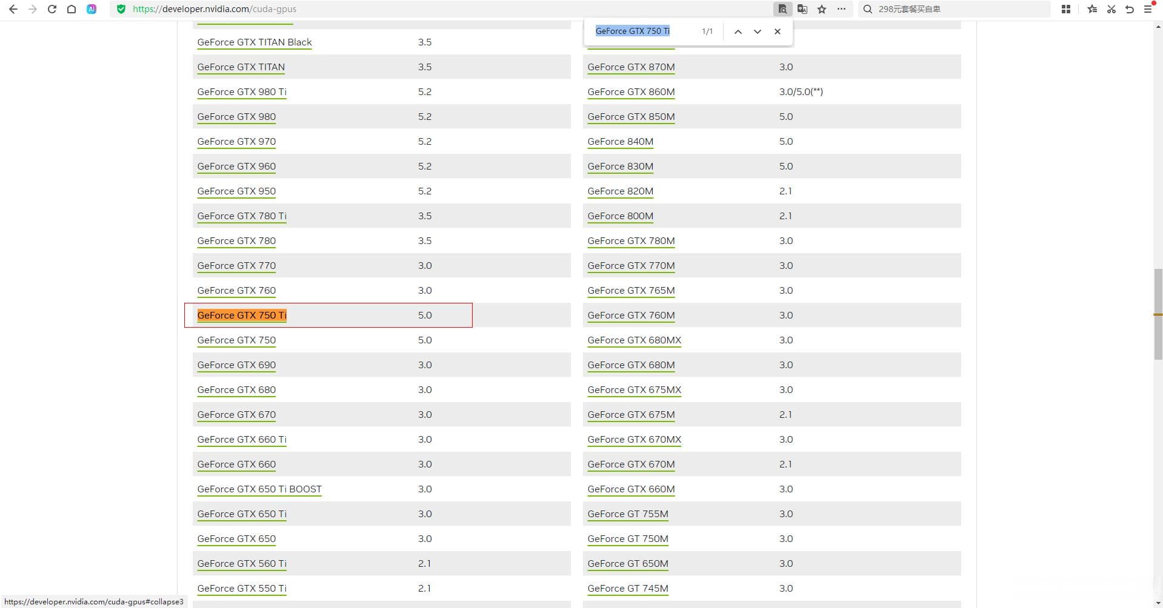This screenshot has width=1163, height=608.
Task: Jump to previous find match
Action: coord(738,31)
